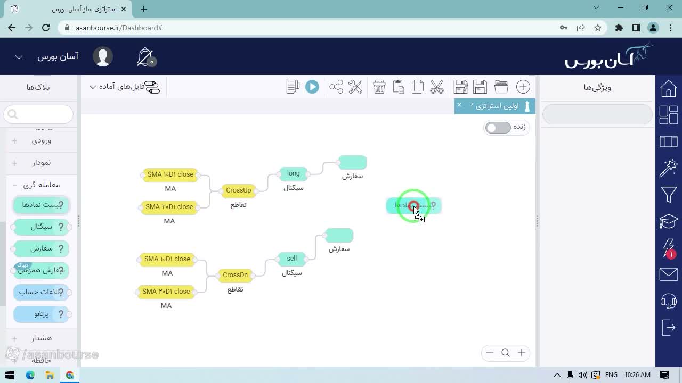The image size is (682, 383).
Task: Click the open folder icon in toolbar
Action: tap(501, 87)
